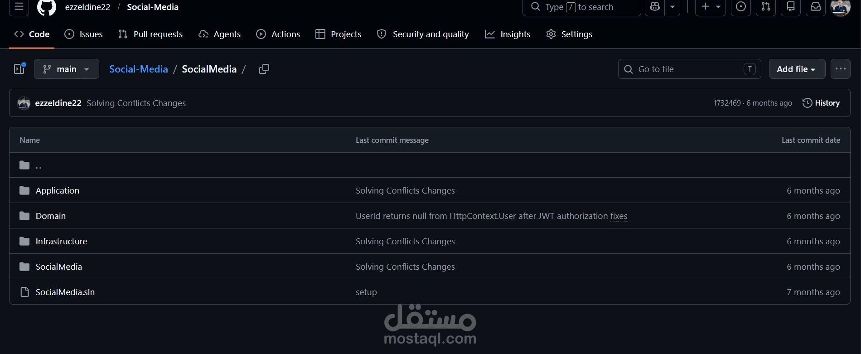This screenshot has height=354, width=861.
Task: Open the hamburger navigation menu
Action: click(19, 7)
